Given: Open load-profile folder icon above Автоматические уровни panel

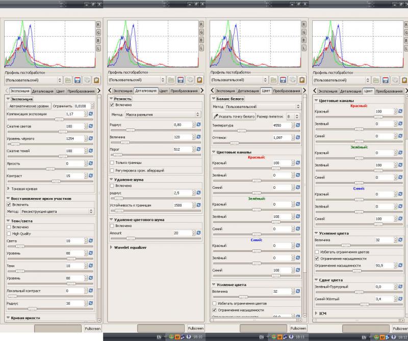Looking at the screenshot, I should click(x=68, y=80).
